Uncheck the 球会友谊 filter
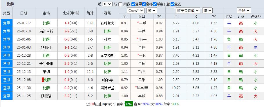This screenshot has height=107, width=264. pyautogui.click(x=155, y=4)
